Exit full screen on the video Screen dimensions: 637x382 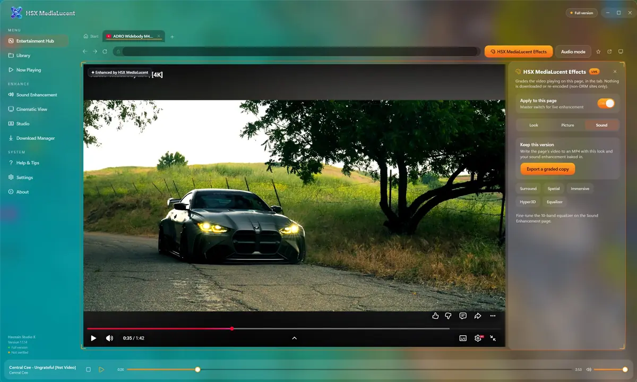click(x=493, y=338)
